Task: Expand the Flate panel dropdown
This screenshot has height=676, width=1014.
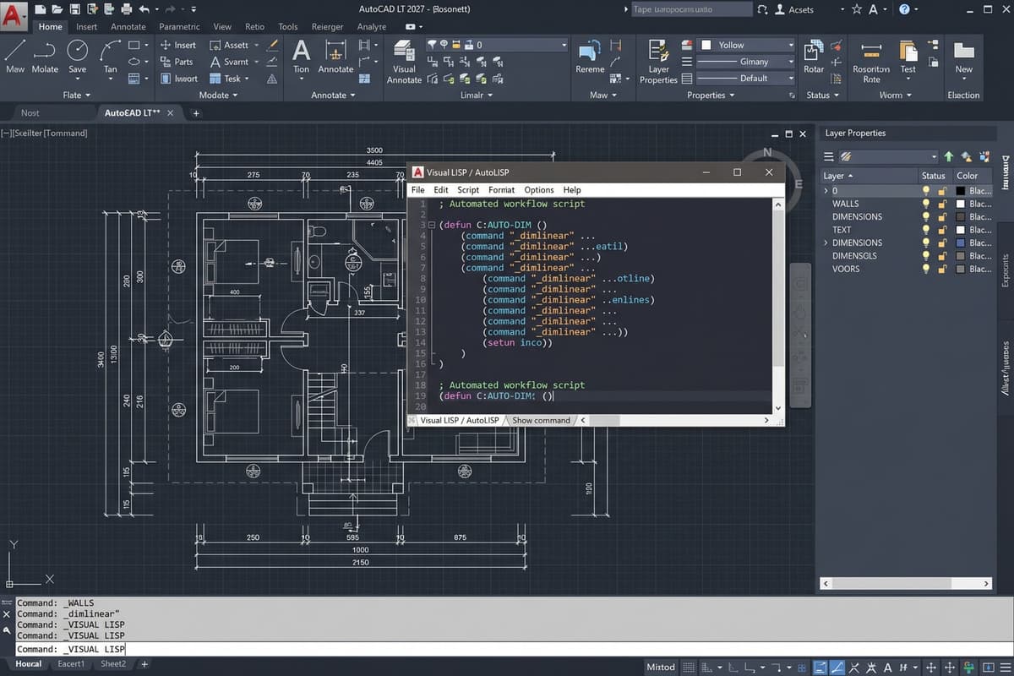Action: point(77,95)
